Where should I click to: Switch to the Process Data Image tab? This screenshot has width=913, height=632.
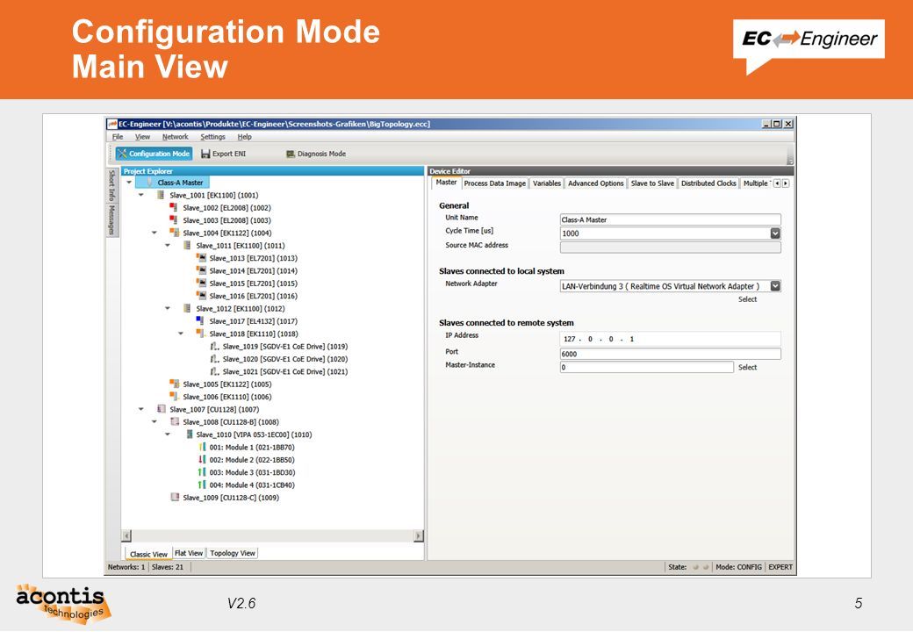(x=495, y=183)
